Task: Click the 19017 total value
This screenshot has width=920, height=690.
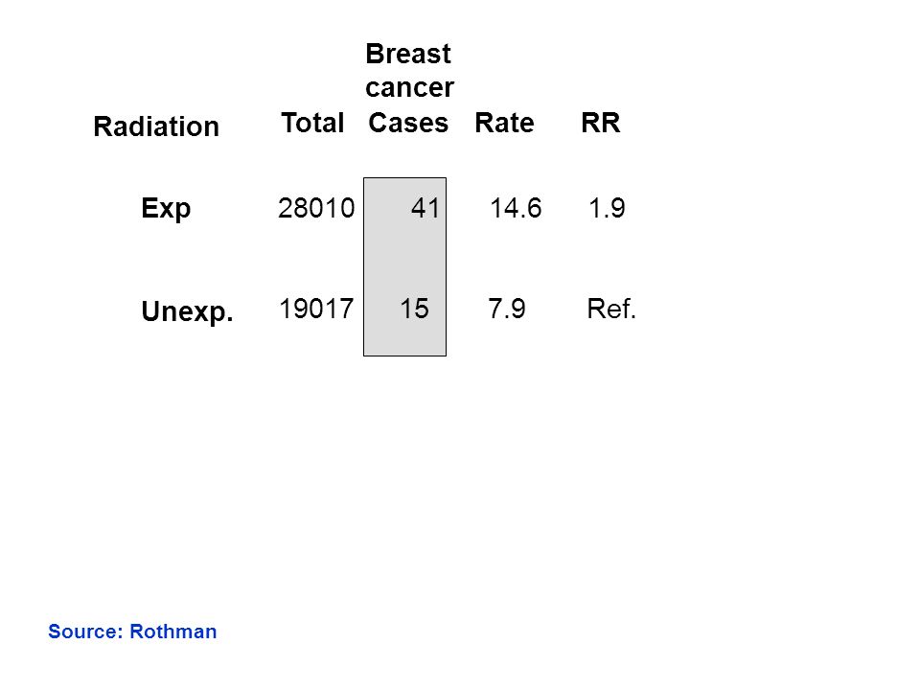Action: (316, 309)
